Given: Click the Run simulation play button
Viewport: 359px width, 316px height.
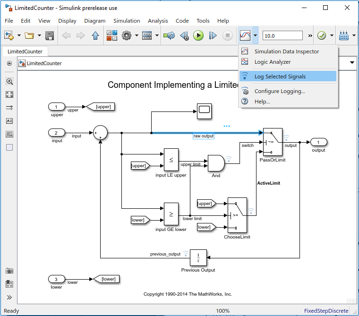Looking at the screenshot, I should (198, 36).
